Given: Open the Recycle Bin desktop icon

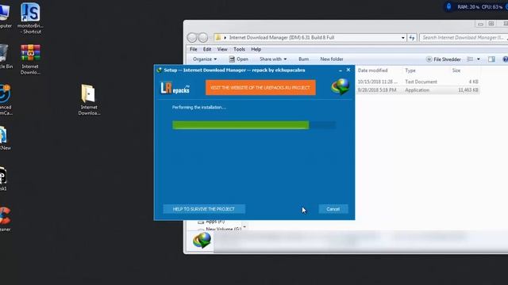Looking at the screenshot, I should pos(5,56).
